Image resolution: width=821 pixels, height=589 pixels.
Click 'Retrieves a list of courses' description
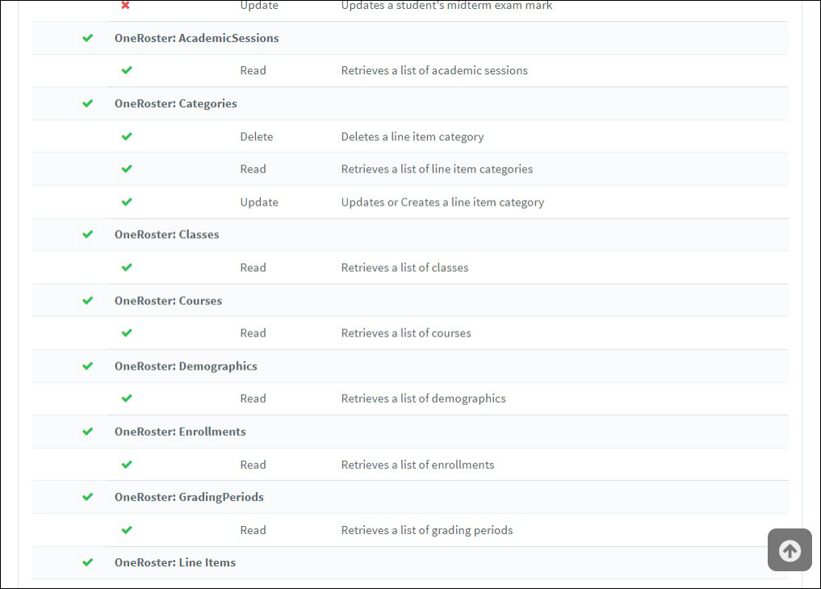click(406, 332)
